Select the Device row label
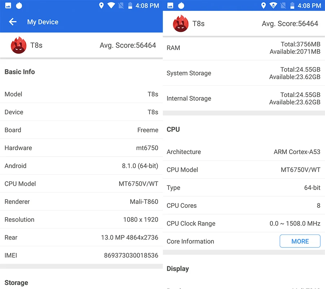 [14, 112]
